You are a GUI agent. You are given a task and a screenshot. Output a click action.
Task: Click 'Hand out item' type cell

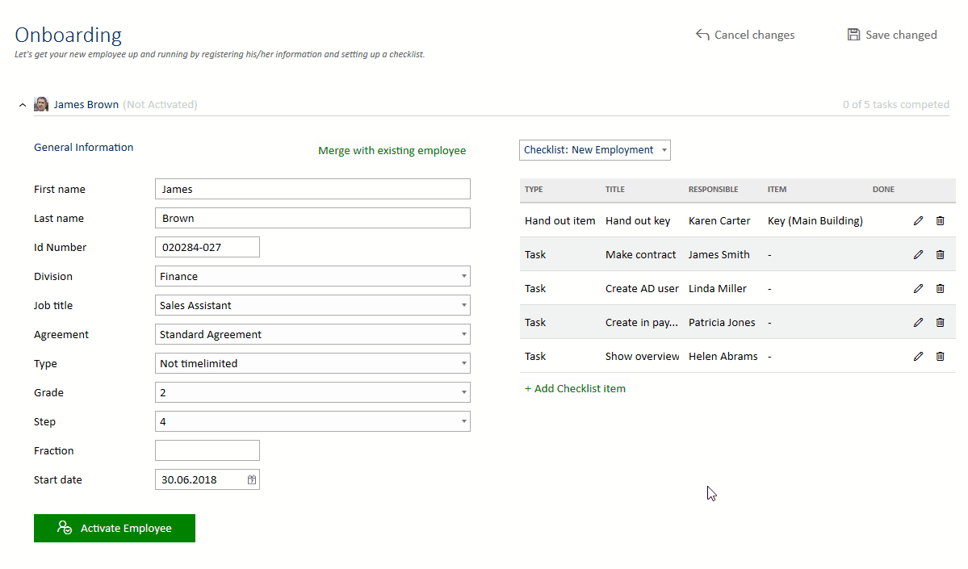coord(560,221)
